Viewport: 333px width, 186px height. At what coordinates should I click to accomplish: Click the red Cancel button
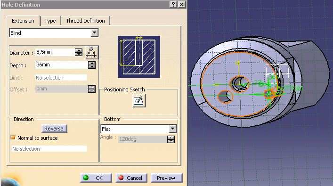(131, 178)
